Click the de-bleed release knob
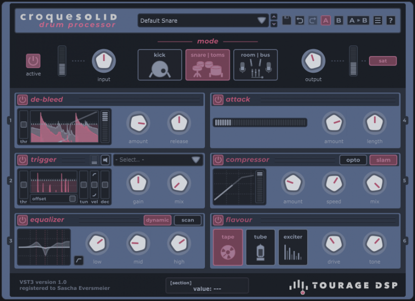 click(179, 123)
